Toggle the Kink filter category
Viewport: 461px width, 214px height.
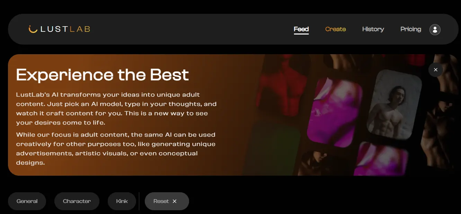click(x=122, y=201)
